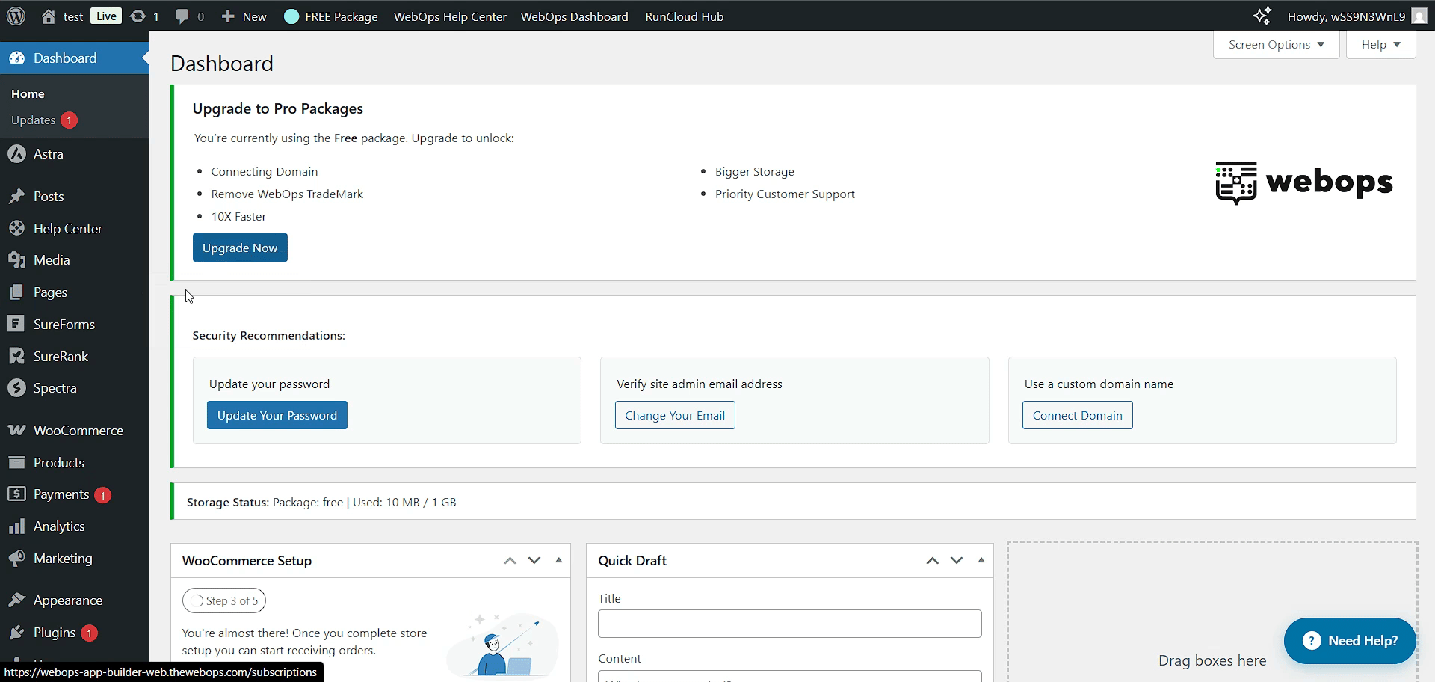
Task: Click the user avatar next to Howdy
Action: pos(1419,16)
